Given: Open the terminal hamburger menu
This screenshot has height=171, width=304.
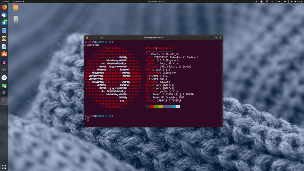Looking at the screenshot, I should (x=220, y=38).
